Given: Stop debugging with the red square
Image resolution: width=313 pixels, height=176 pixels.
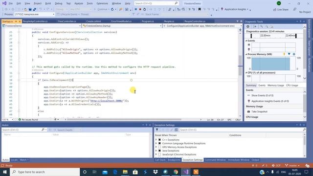Looking at the screenshot, I should (140, 9).
